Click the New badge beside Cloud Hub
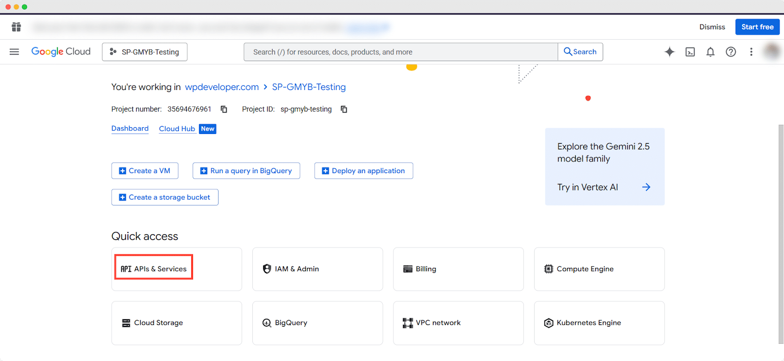Image resolution: width=784 pixels, height=361 pixels. click(208, 129)
